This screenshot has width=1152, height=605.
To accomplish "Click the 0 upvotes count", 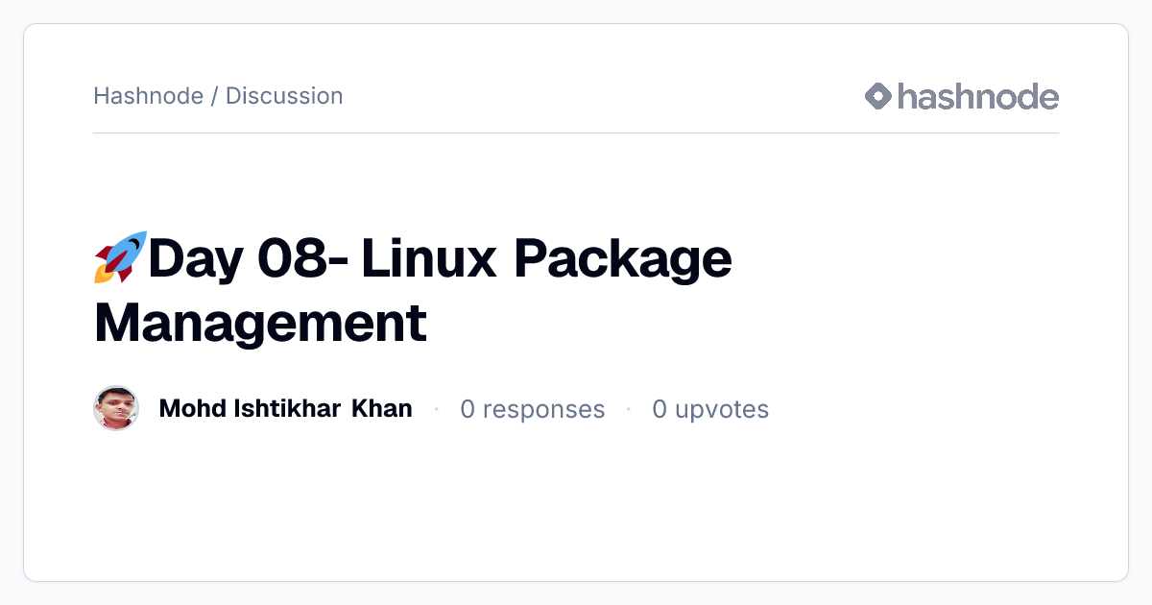I will pyautogui.click(x=710, y=410).
